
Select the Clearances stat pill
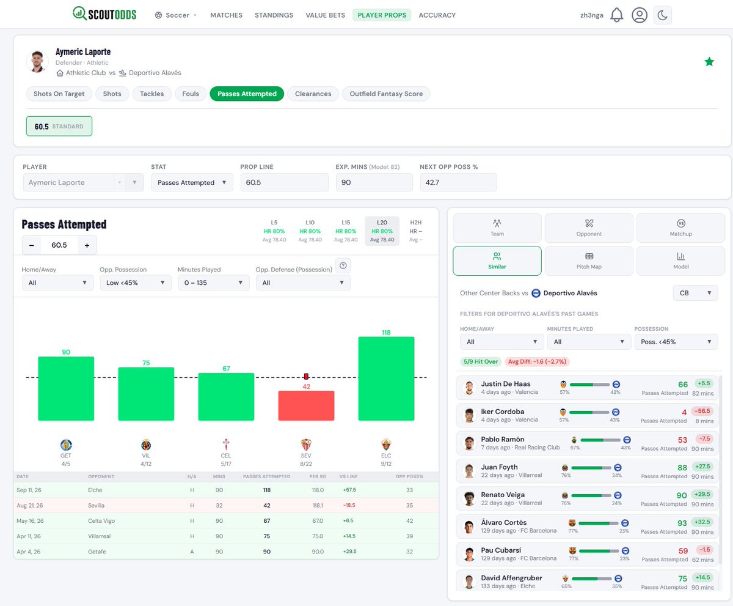click(x=313, y=94)
